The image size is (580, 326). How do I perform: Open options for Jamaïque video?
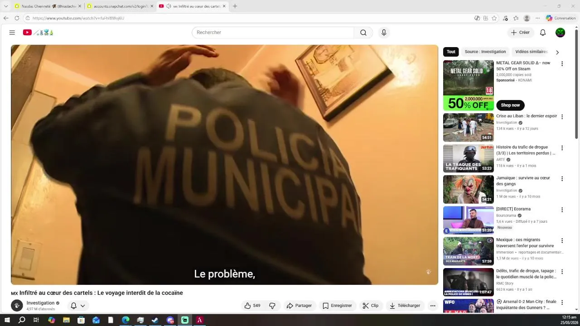coord(562,179)
